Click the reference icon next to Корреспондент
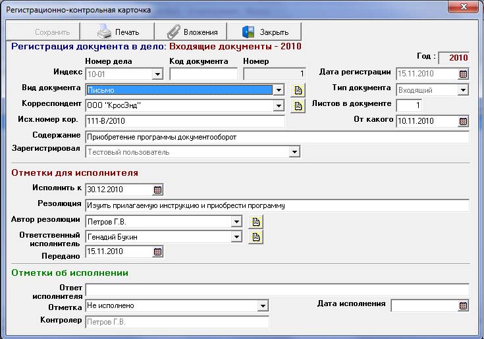This screenshot has width=484, height=339. coord(297,106)
